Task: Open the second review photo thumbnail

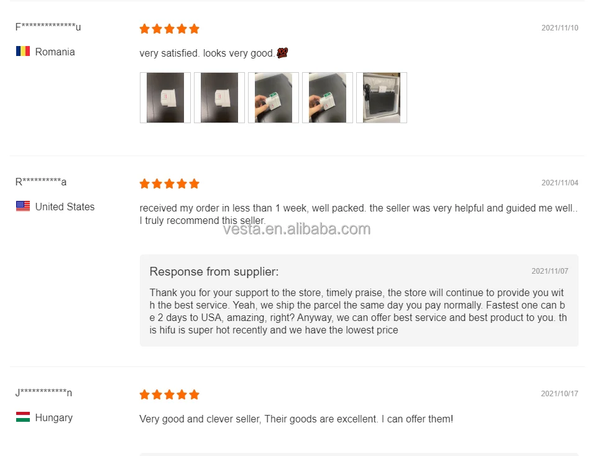Action: [219, 98]
